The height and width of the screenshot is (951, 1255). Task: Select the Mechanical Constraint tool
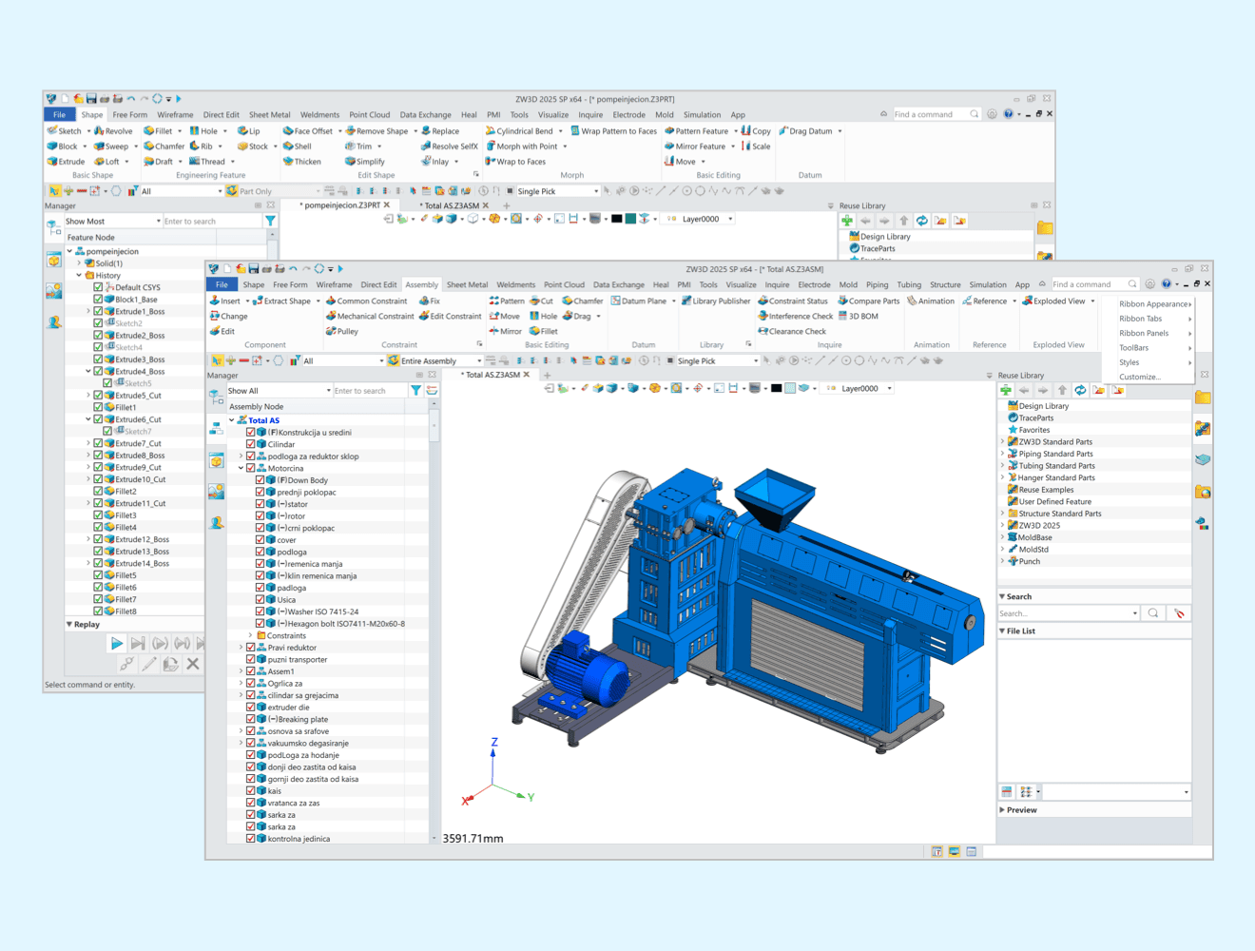[331, 316]
